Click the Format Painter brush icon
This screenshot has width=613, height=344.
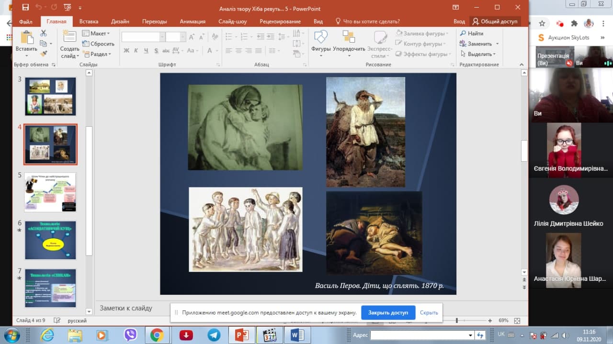44,54
